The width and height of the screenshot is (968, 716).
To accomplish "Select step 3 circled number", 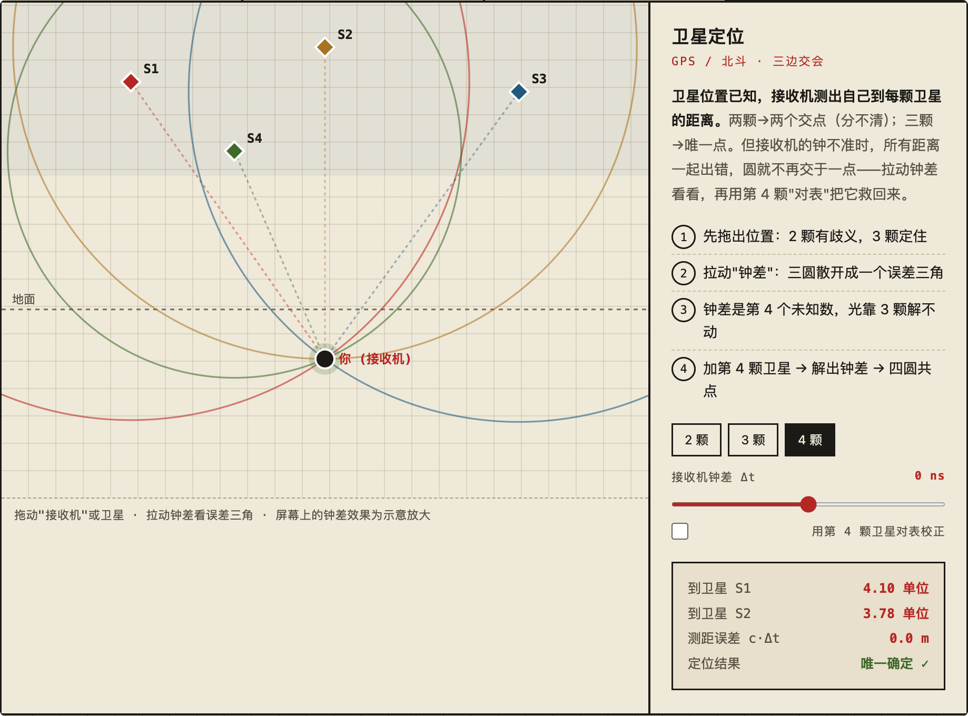I will click(x=684, y=310).
